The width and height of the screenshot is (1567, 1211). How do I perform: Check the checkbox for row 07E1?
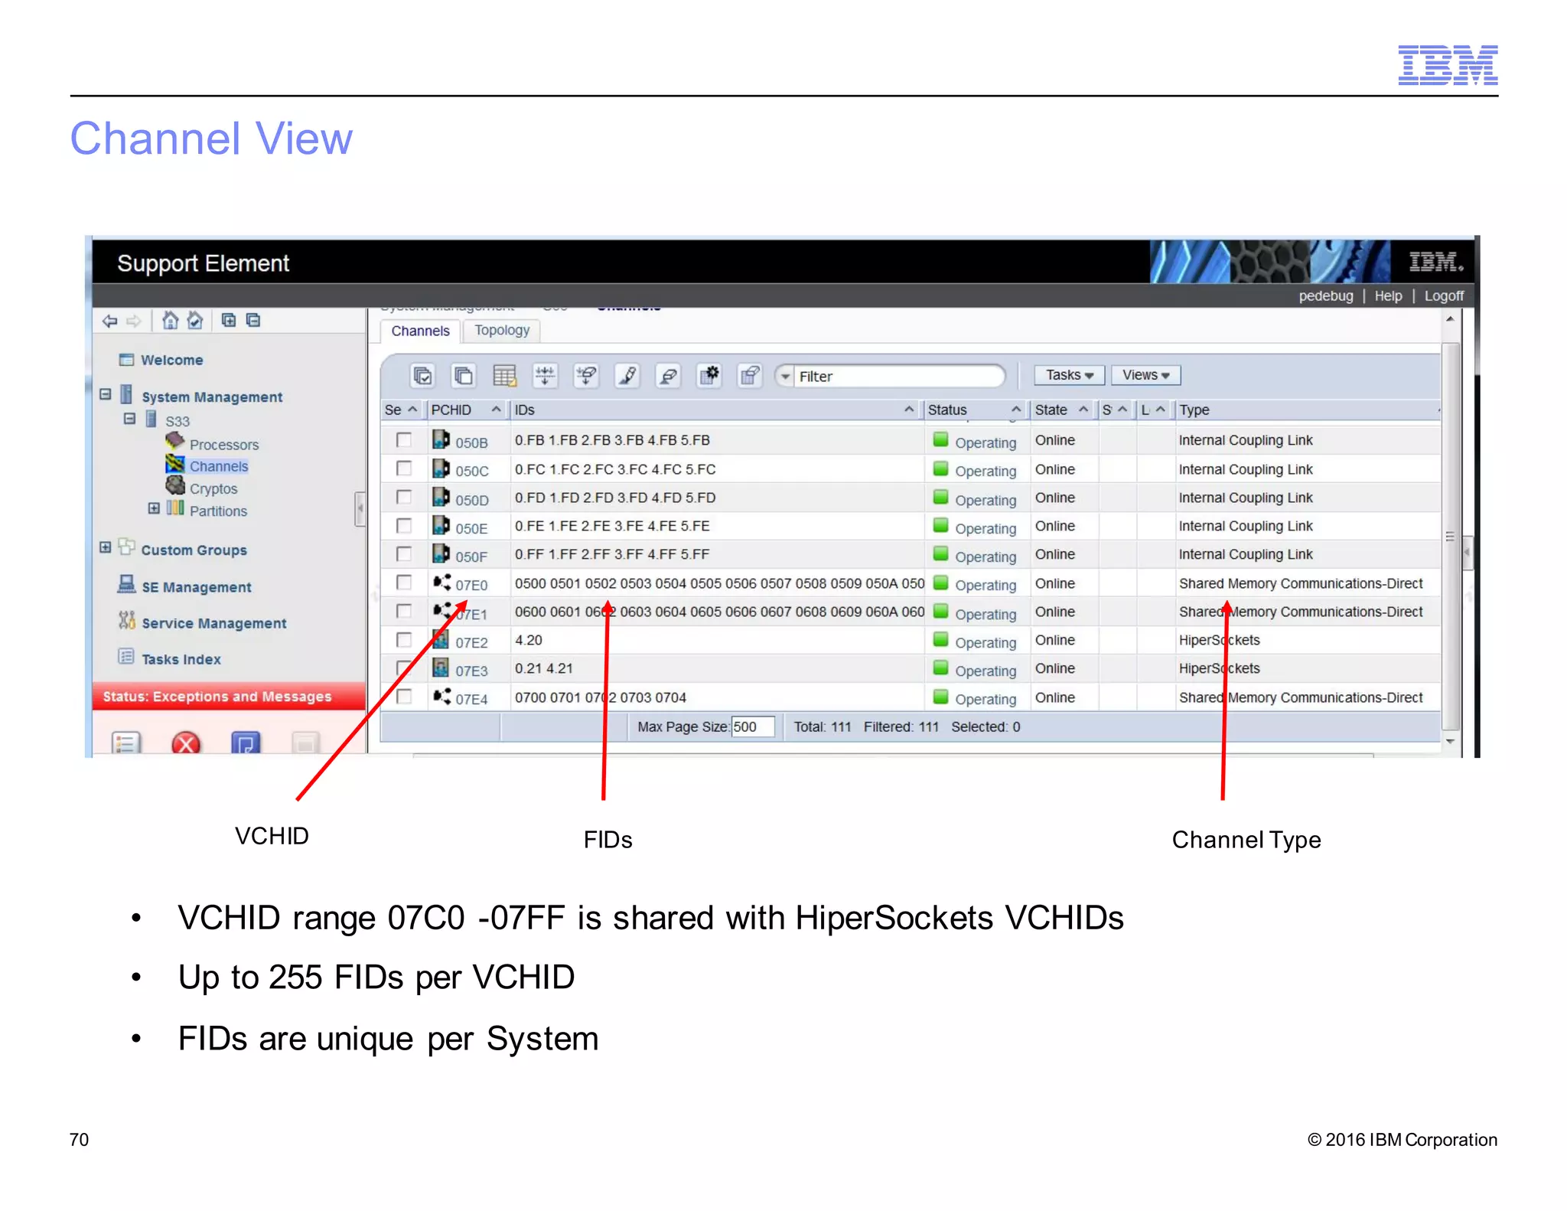pyautogui.click(x=404, y=611)
